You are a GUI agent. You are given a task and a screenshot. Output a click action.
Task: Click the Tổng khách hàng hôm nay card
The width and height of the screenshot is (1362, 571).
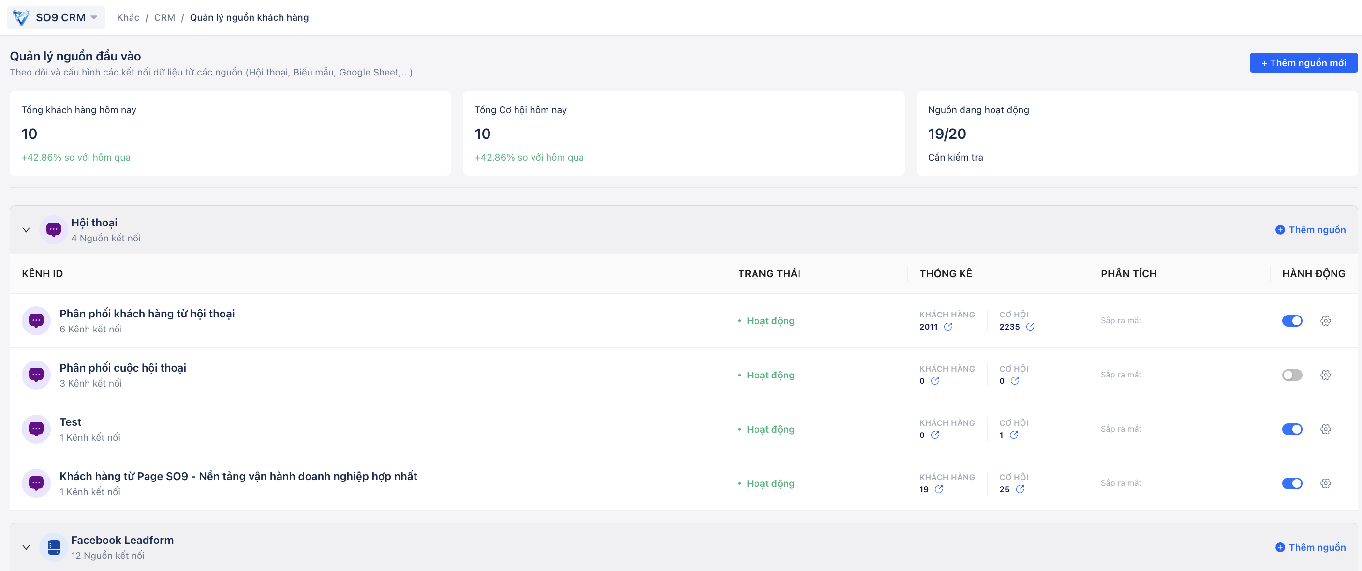[230, 133]
